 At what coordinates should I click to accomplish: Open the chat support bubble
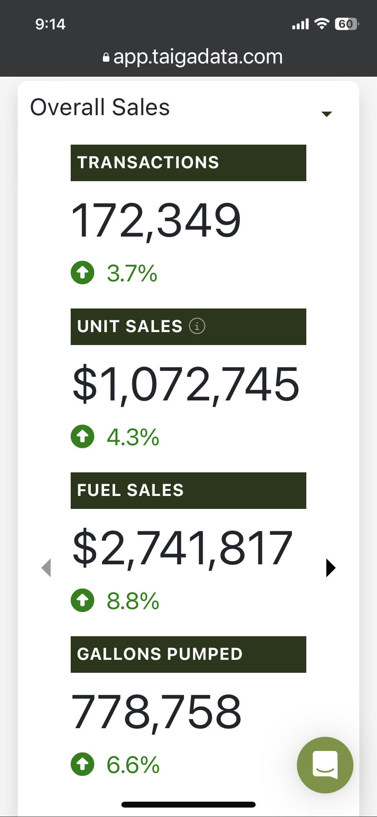coord(325,765)
